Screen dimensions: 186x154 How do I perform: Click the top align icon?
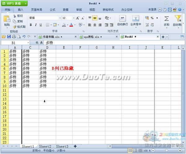tap(90, 18)
